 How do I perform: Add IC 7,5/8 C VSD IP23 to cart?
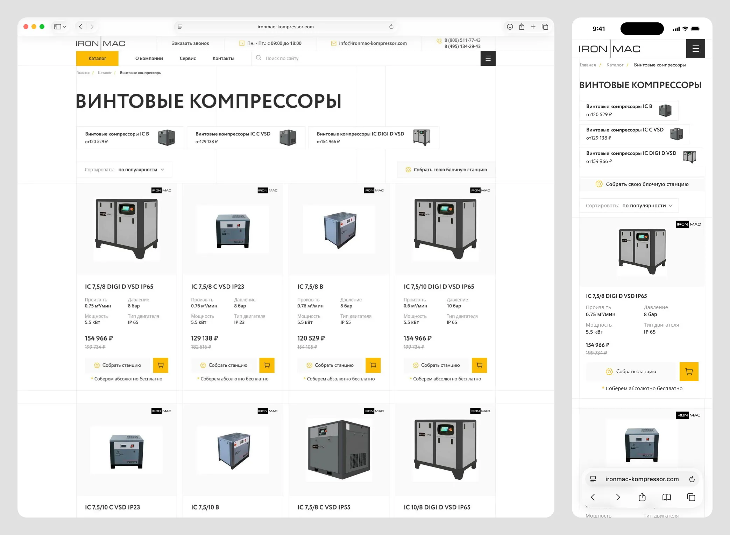pos(267,365)
